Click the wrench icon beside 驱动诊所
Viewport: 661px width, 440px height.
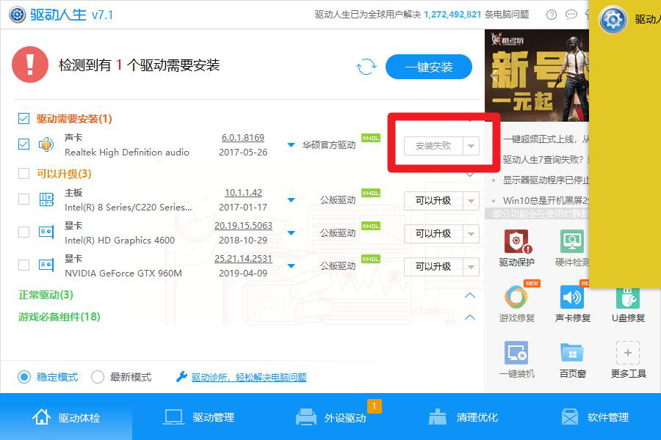[x=181, y=376]
